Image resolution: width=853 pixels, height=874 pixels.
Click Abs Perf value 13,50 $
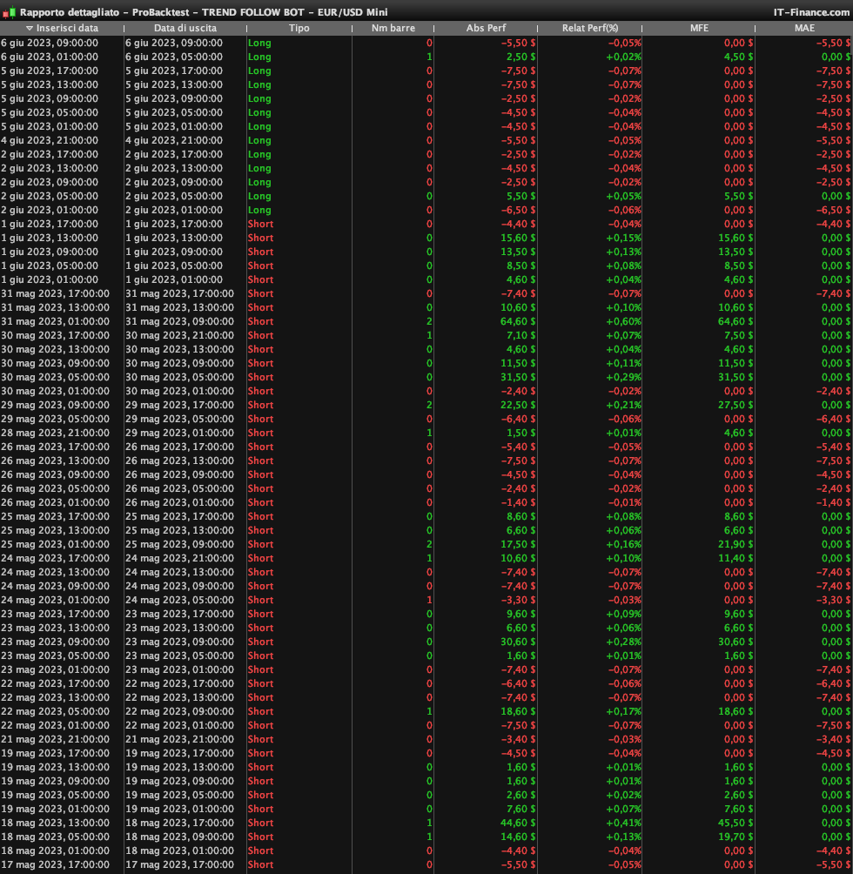tap(518, 252)
